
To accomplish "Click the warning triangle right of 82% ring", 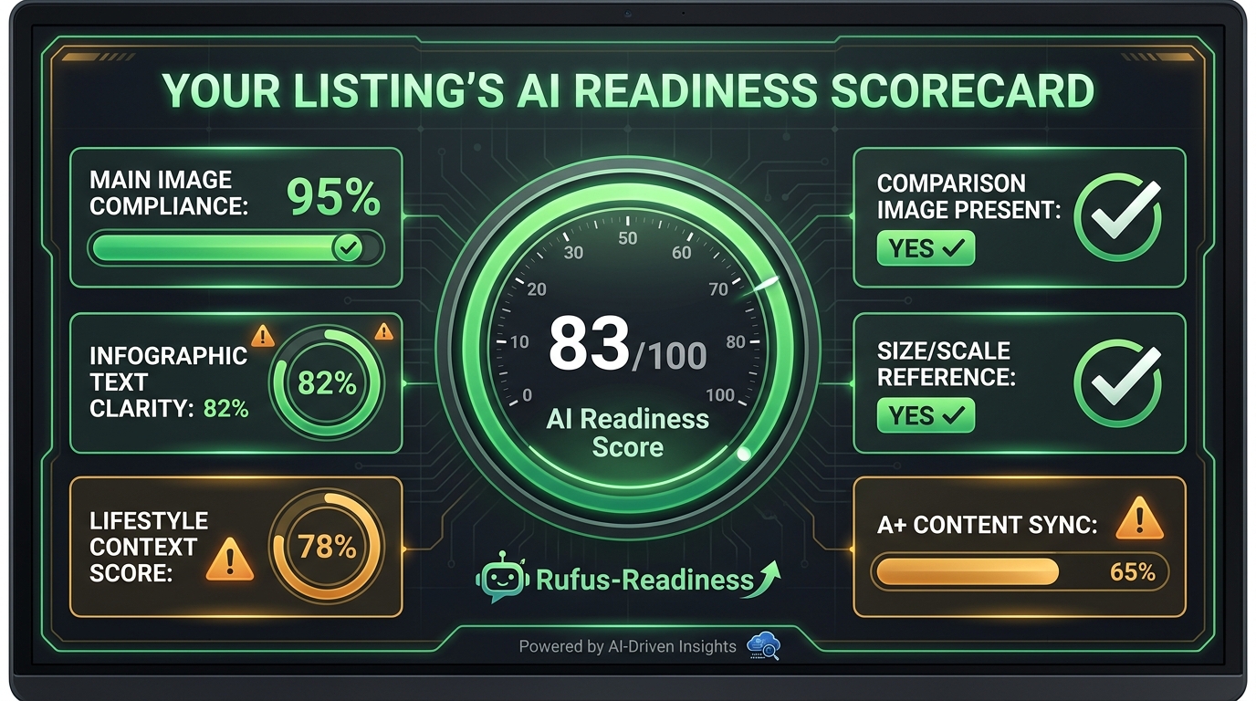I will [x=384, y=331].
